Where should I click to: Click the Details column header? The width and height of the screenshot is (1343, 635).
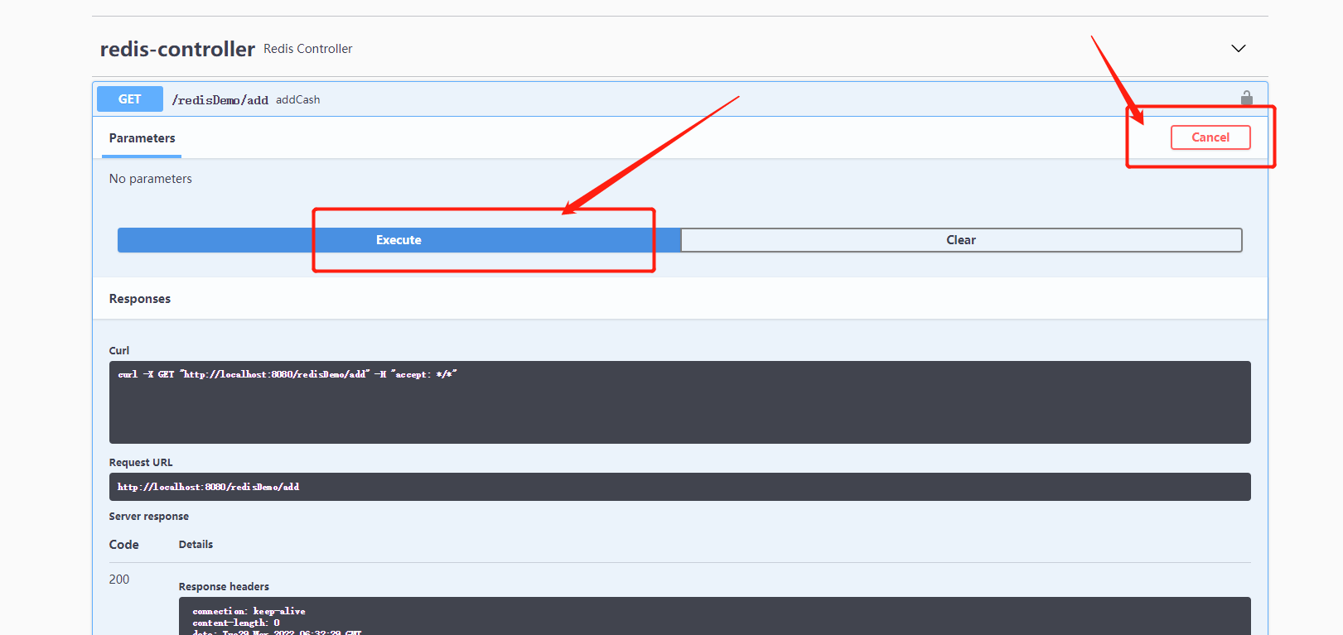(x=196, y=545)
